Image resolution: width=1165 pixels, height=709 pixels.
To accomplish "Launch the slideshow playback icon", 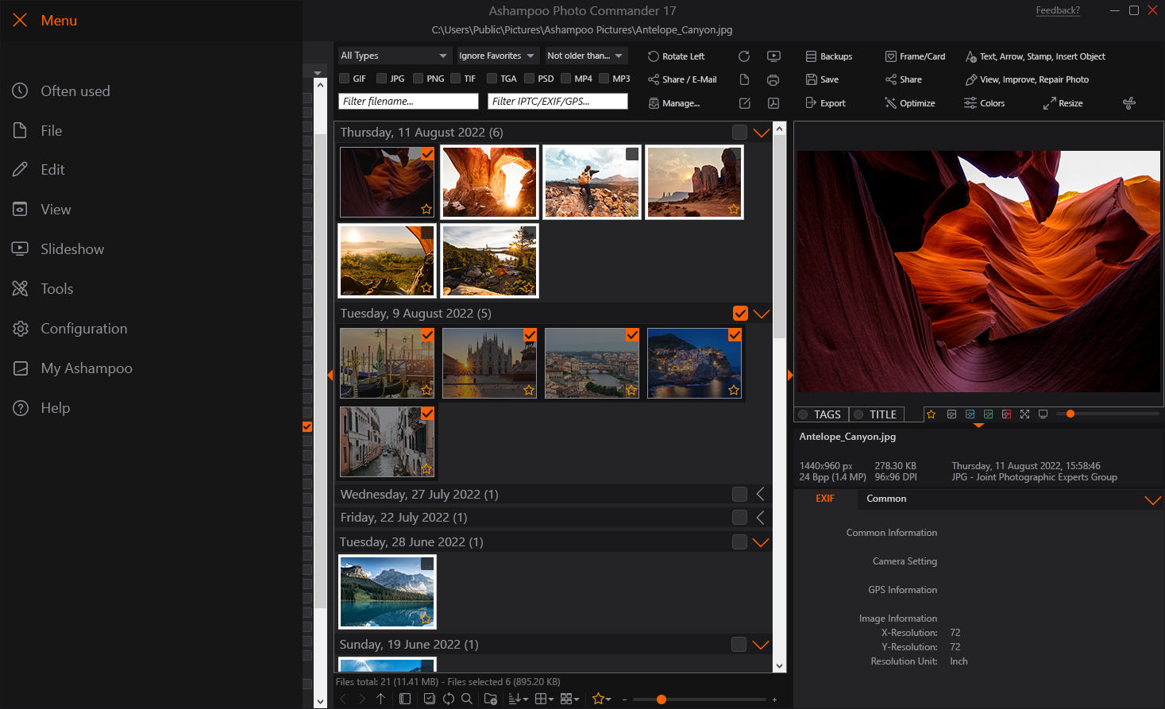I will (x=773, y=56).
